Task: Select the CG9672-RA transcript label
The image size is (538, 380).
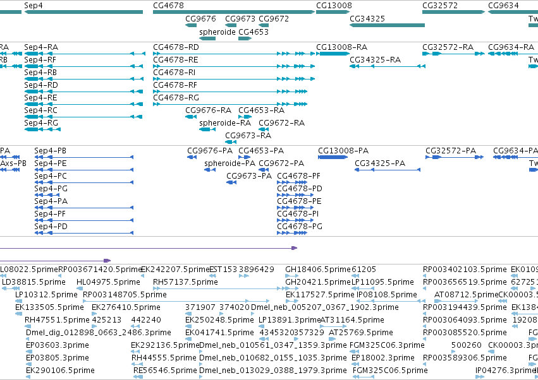Action: 282,122
